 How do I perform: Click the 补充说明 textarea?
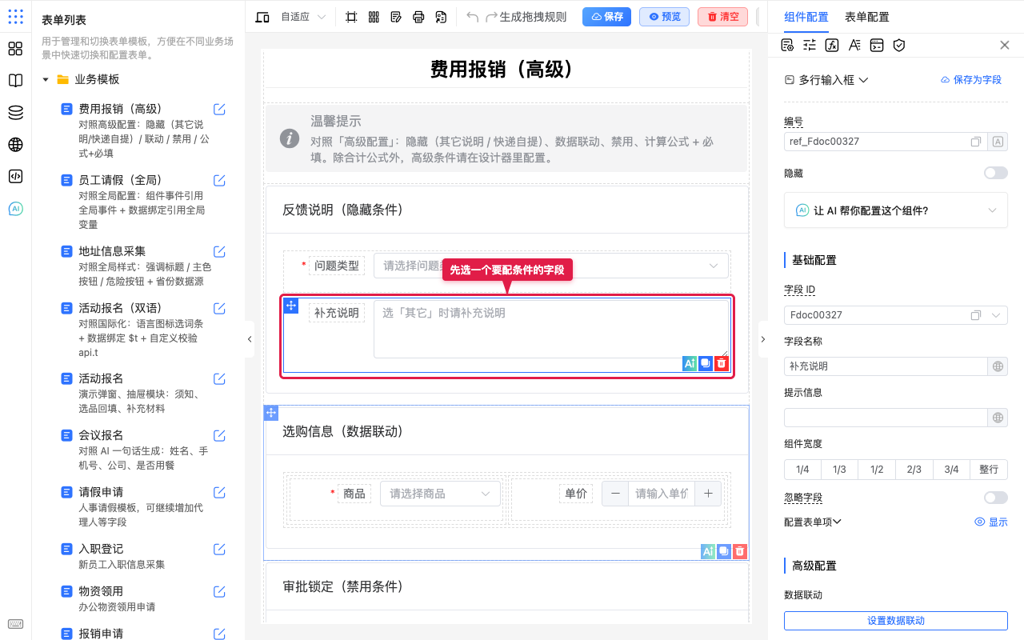[551, 328]
